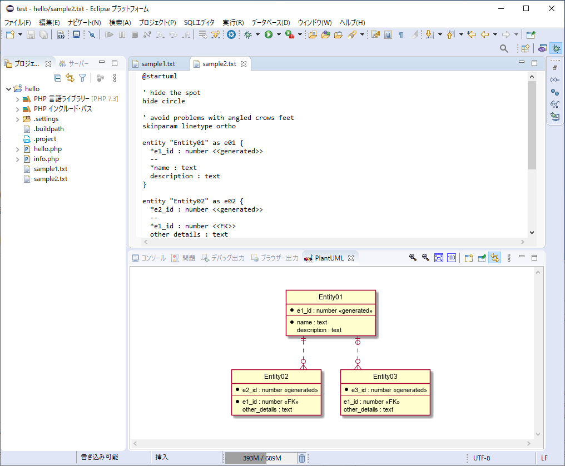Toggle show whitespace characters pilcrow button
Screen dimensions: 565x466
coord(400,34)
